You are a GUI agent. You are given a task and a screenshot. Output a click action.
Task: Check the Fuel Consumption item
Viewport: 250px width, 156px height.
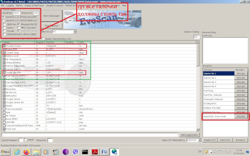[x=4, y=109]
